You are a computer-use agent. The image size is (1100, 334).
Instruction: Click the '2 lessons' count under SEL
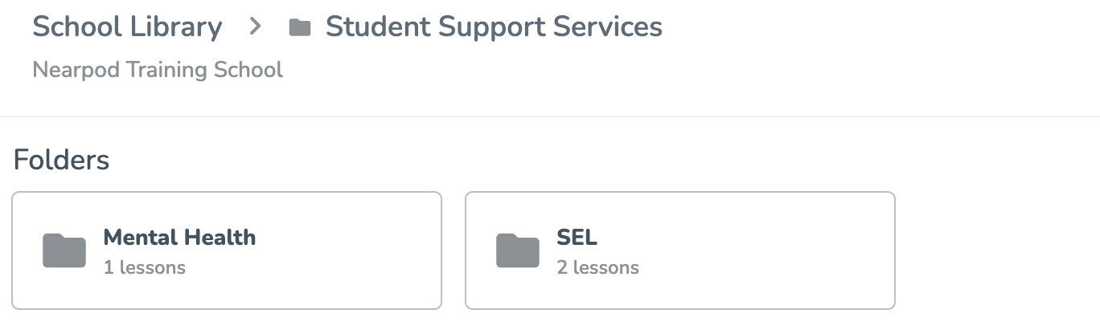tap(597, 267)
